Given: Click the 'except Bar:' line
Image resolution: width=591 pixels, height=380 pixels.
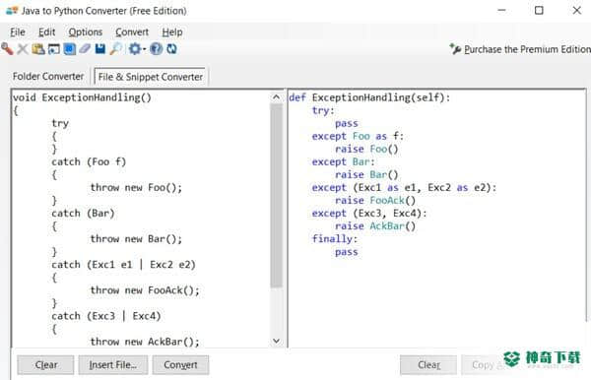Looking at the screenshot, I should point(344,161).
